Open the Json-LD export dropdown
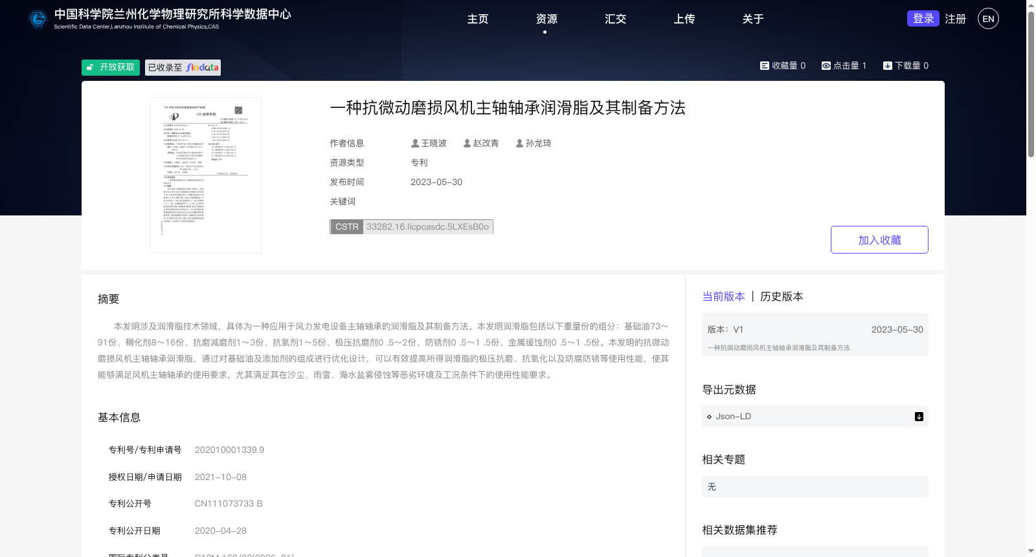The height and width of the screenshot is (557, 1036). click(x=815, y=417)
